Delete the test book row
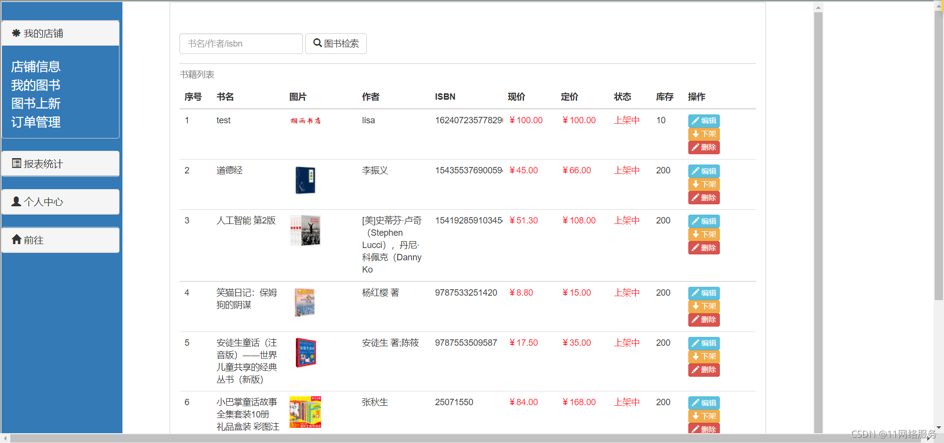This screenshot has height=443, width=944. click(704, 147)
